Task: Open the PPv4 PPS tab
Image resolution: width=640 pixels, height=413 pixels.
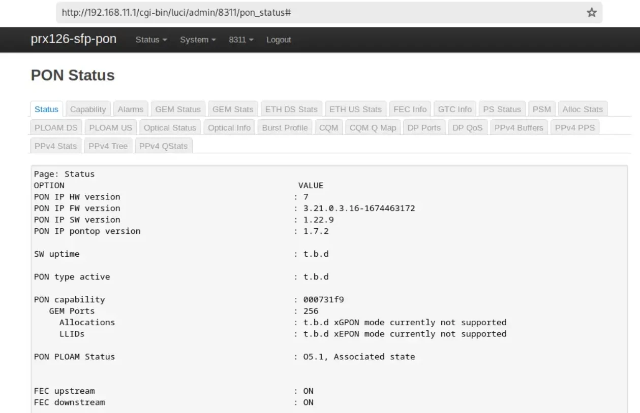Action: pos(575,128)
